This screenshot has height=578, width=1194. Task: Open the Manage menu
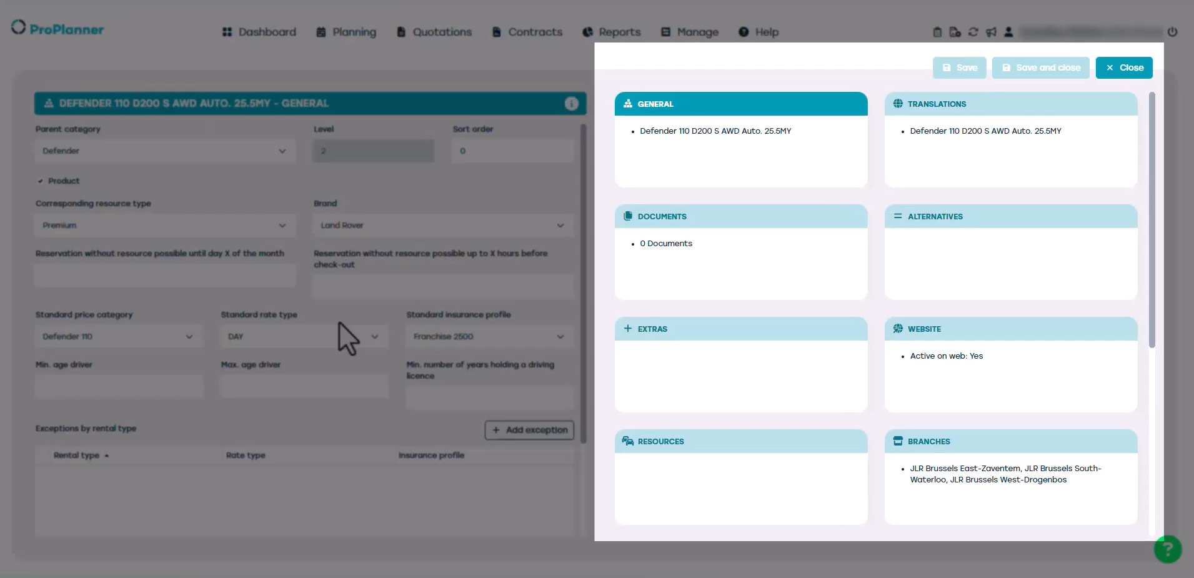tap(690, 32)
